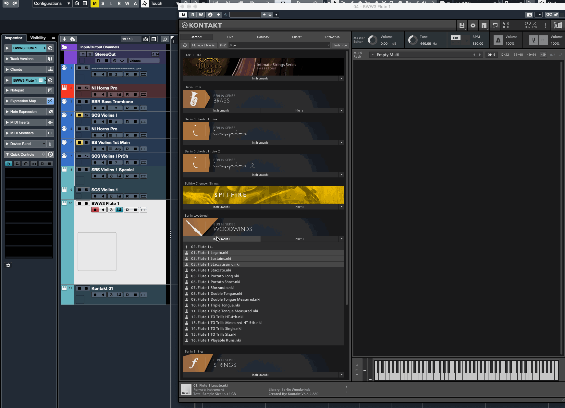Toggle Quick Controls power button

tap(8, 164)
